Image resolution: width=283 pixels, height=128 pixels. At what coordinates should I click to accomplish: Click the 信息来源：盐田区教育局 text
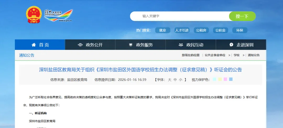(x=69, y=80)
